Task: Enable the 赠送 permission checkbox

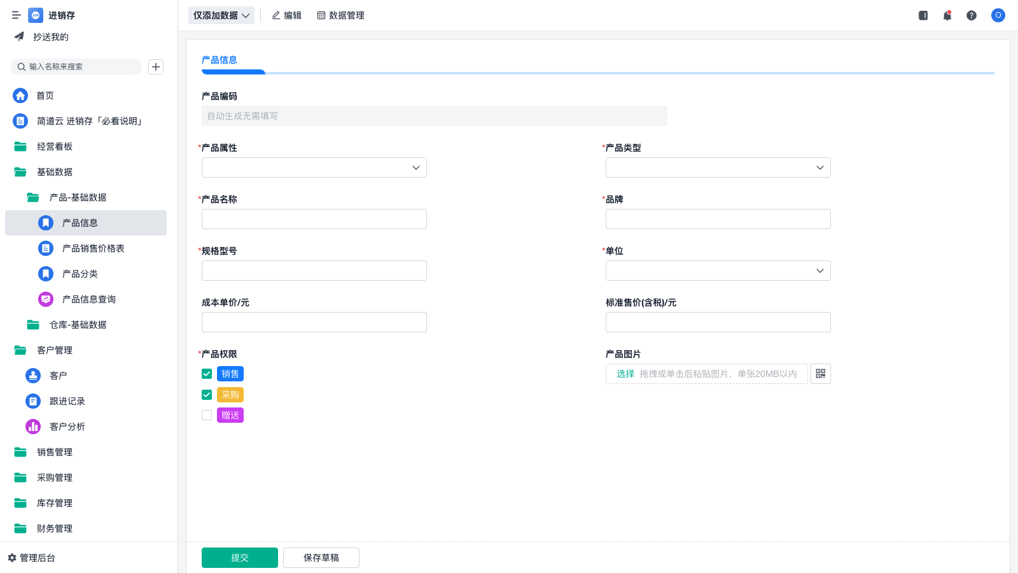Action: tap(207, 415)
